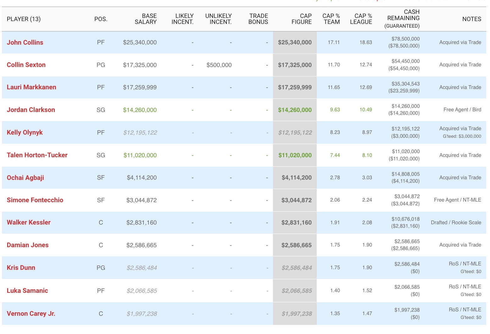Sort by Cap Figure column header

(x=301, y=19)
